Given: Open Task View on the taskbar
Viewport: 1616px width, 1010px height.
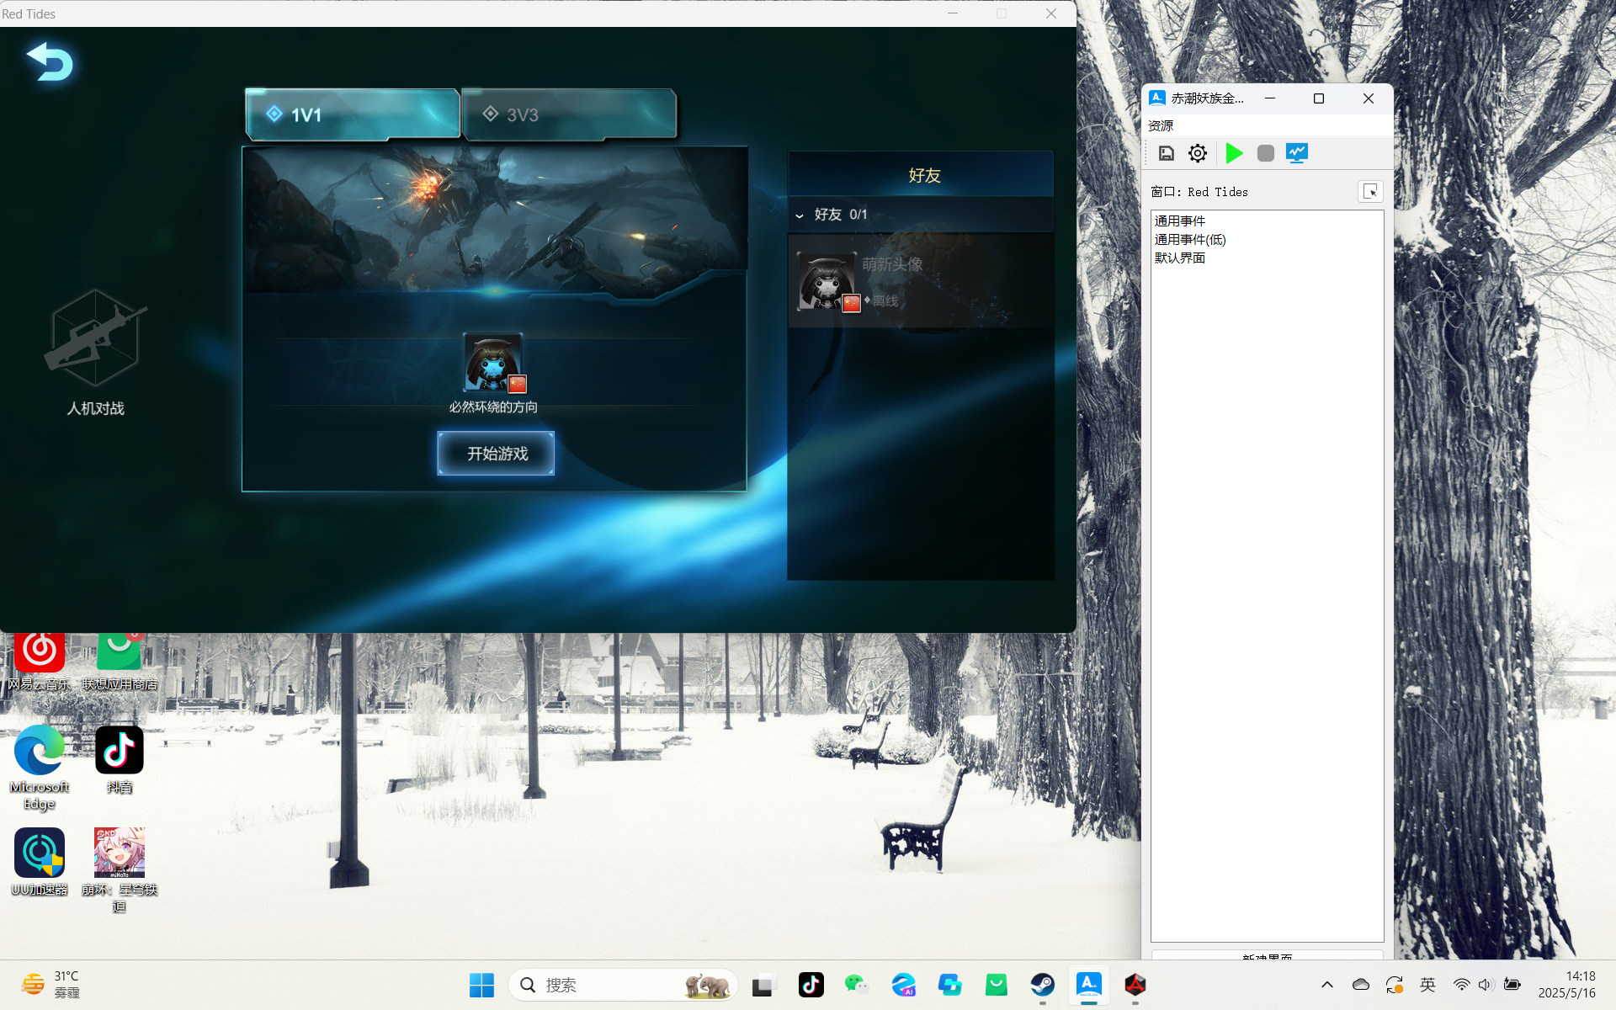Looking at the screenshot, I should (x=763, y=985).
